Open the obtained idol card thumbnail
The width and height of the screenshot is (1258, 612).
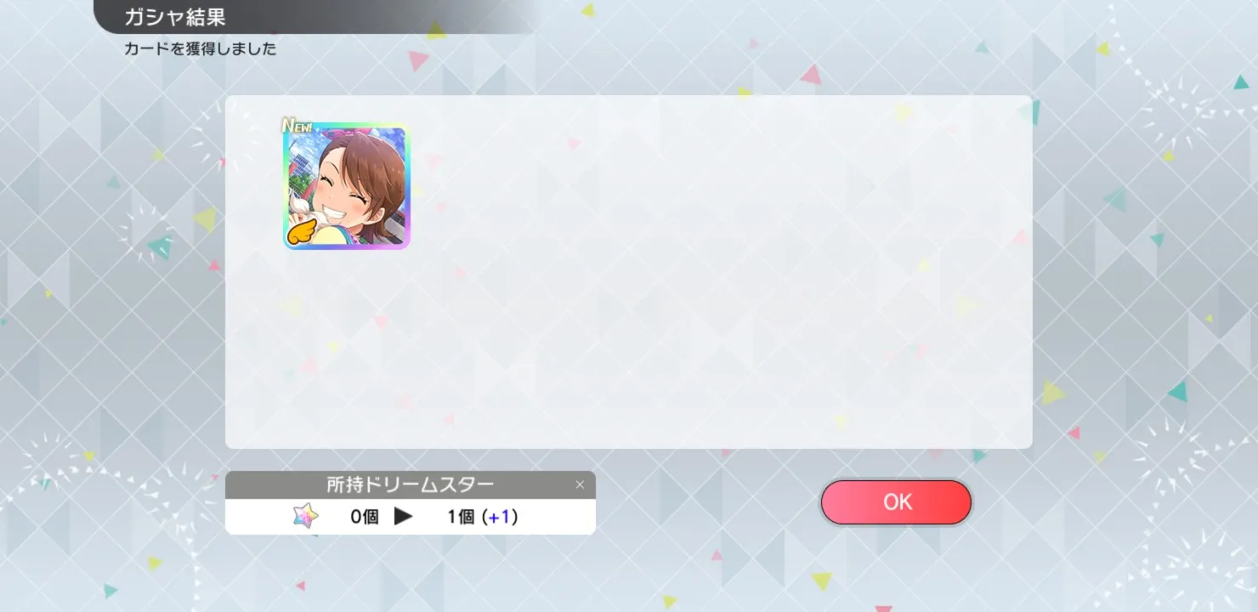(347, 186)
